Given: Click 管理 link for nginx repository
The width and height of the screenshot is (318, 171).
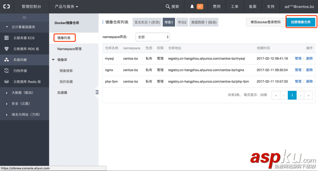Looking at the screenshot, I should click(x=298, y=70).
